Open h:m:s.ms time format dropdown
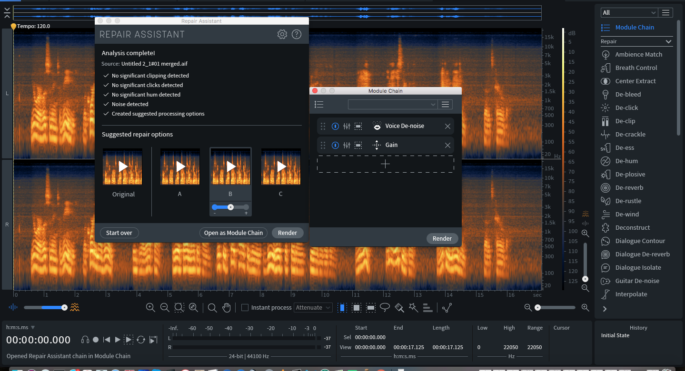This screenshot has height=371, width=685. click(20, 327)
